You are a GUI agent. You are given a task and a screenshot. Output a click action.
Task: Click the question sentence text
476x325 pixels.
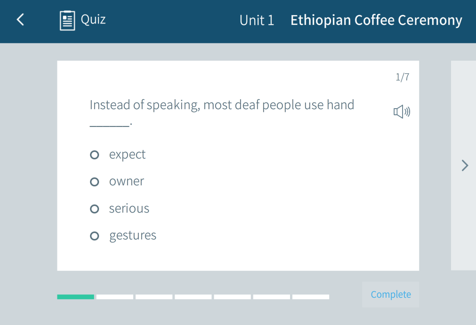[222, 105]
